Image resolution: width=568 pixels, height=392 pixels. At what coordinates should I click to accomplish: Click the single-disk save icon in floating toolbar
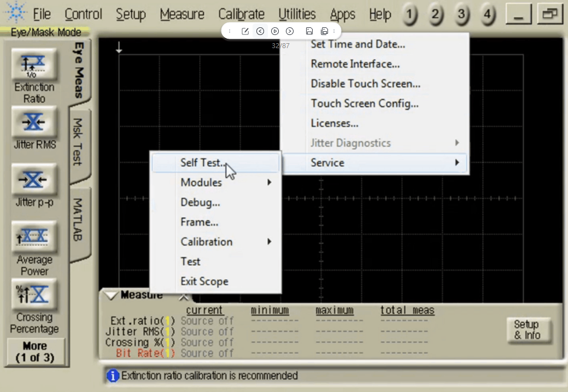click(309, 31)
